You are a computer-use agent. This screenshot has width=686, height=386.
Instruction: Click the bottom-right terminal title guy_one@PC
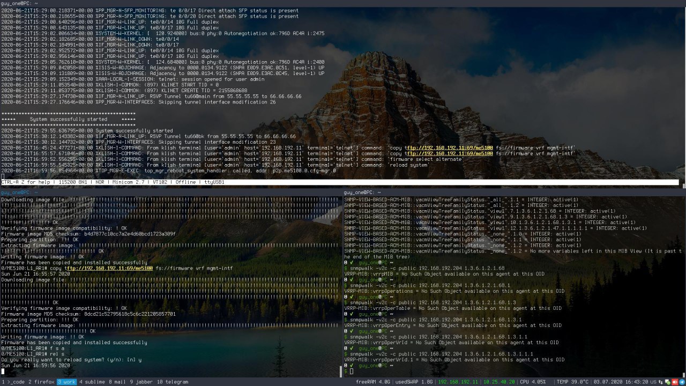[x=362, y=192]
